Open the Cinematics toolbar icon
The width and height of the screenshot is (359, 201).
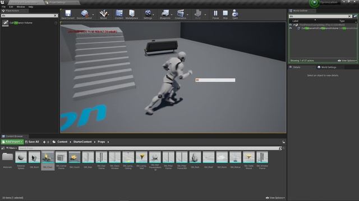coord(181,15)
